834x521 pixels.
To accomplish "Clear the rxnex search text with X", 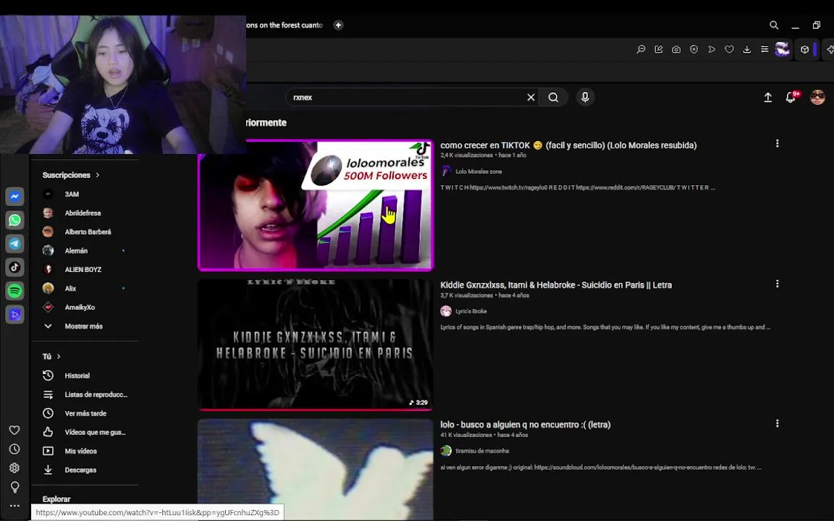I will tap(531, 97).
